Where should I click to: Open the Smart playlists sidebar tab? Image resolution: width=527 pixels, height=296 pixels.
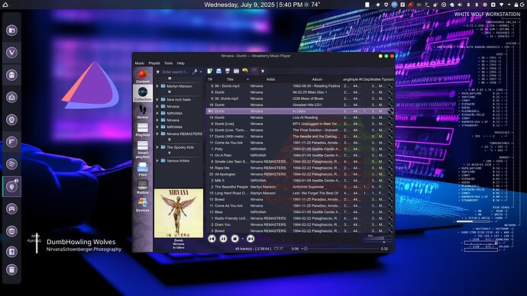[143, 150]
